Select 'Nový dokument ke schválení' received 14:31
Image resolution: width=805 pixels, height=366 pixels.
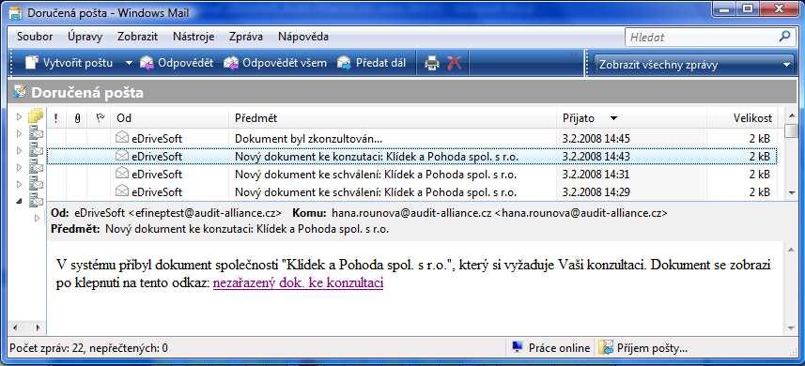tap(376, 175)
